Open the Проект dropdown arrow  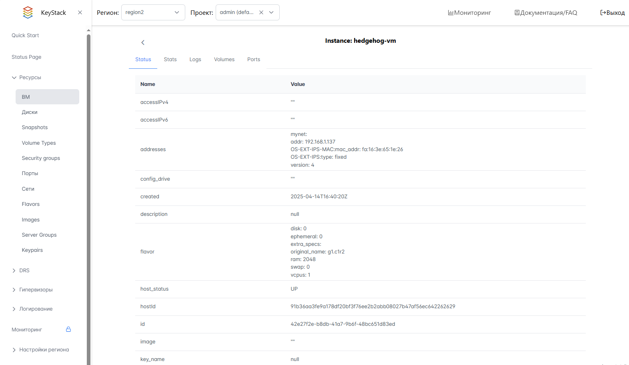271,12
